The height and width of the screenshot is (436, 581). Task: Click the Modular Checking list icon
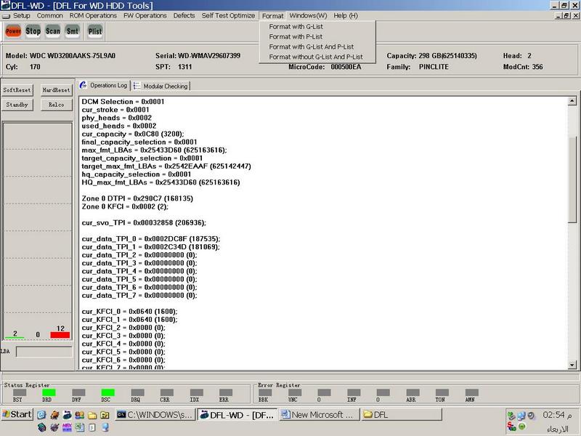pyautogui.click(x=137, y=86)
